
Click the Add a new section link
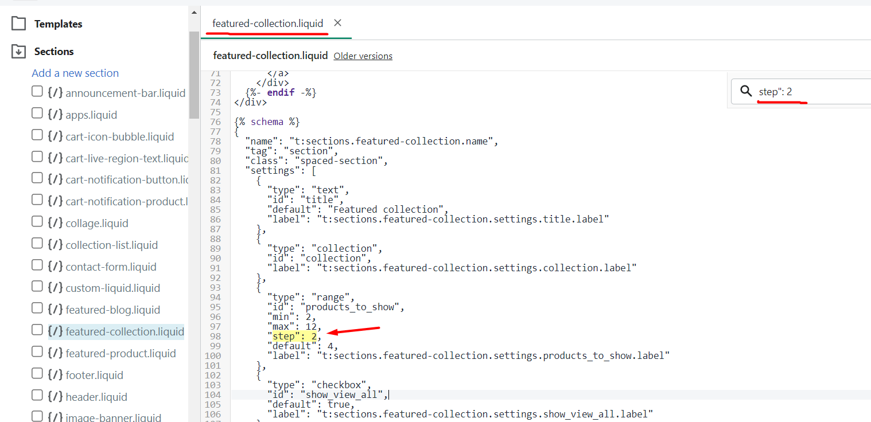(x=75, y=73)
